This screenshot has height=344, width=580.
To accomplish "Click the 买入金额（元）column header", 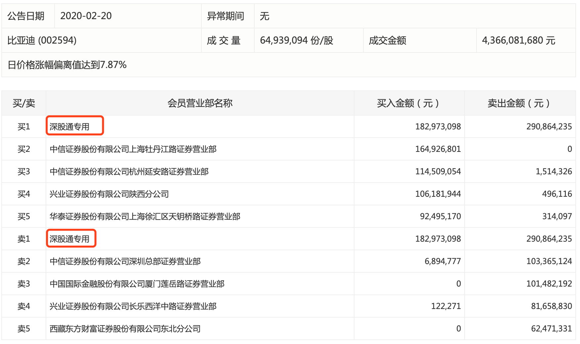I will pos(408,103).
